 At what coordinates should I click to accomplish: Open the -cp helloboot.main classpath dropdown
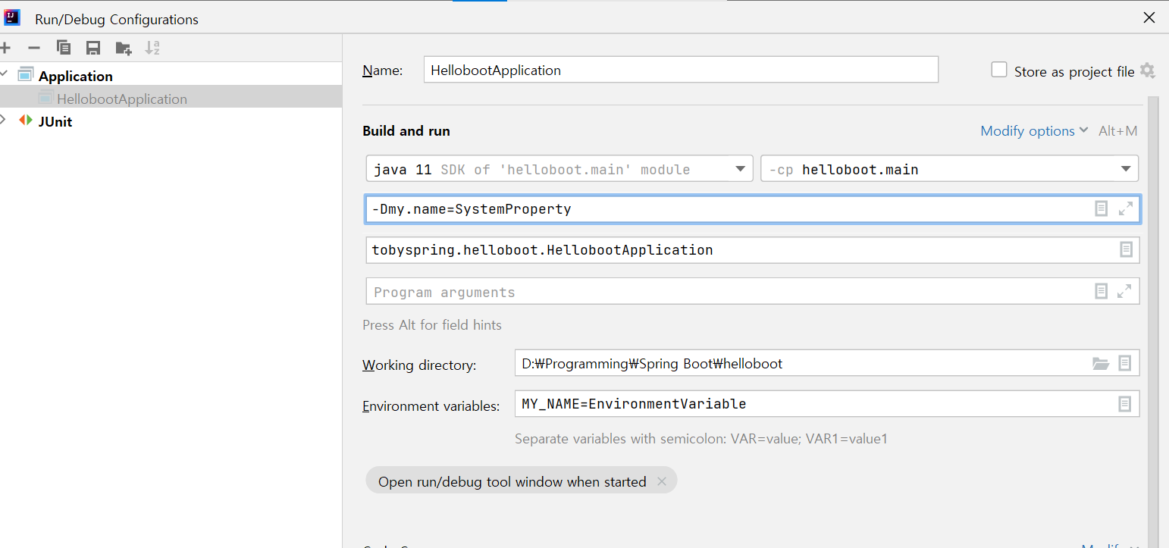[1126, 169]
